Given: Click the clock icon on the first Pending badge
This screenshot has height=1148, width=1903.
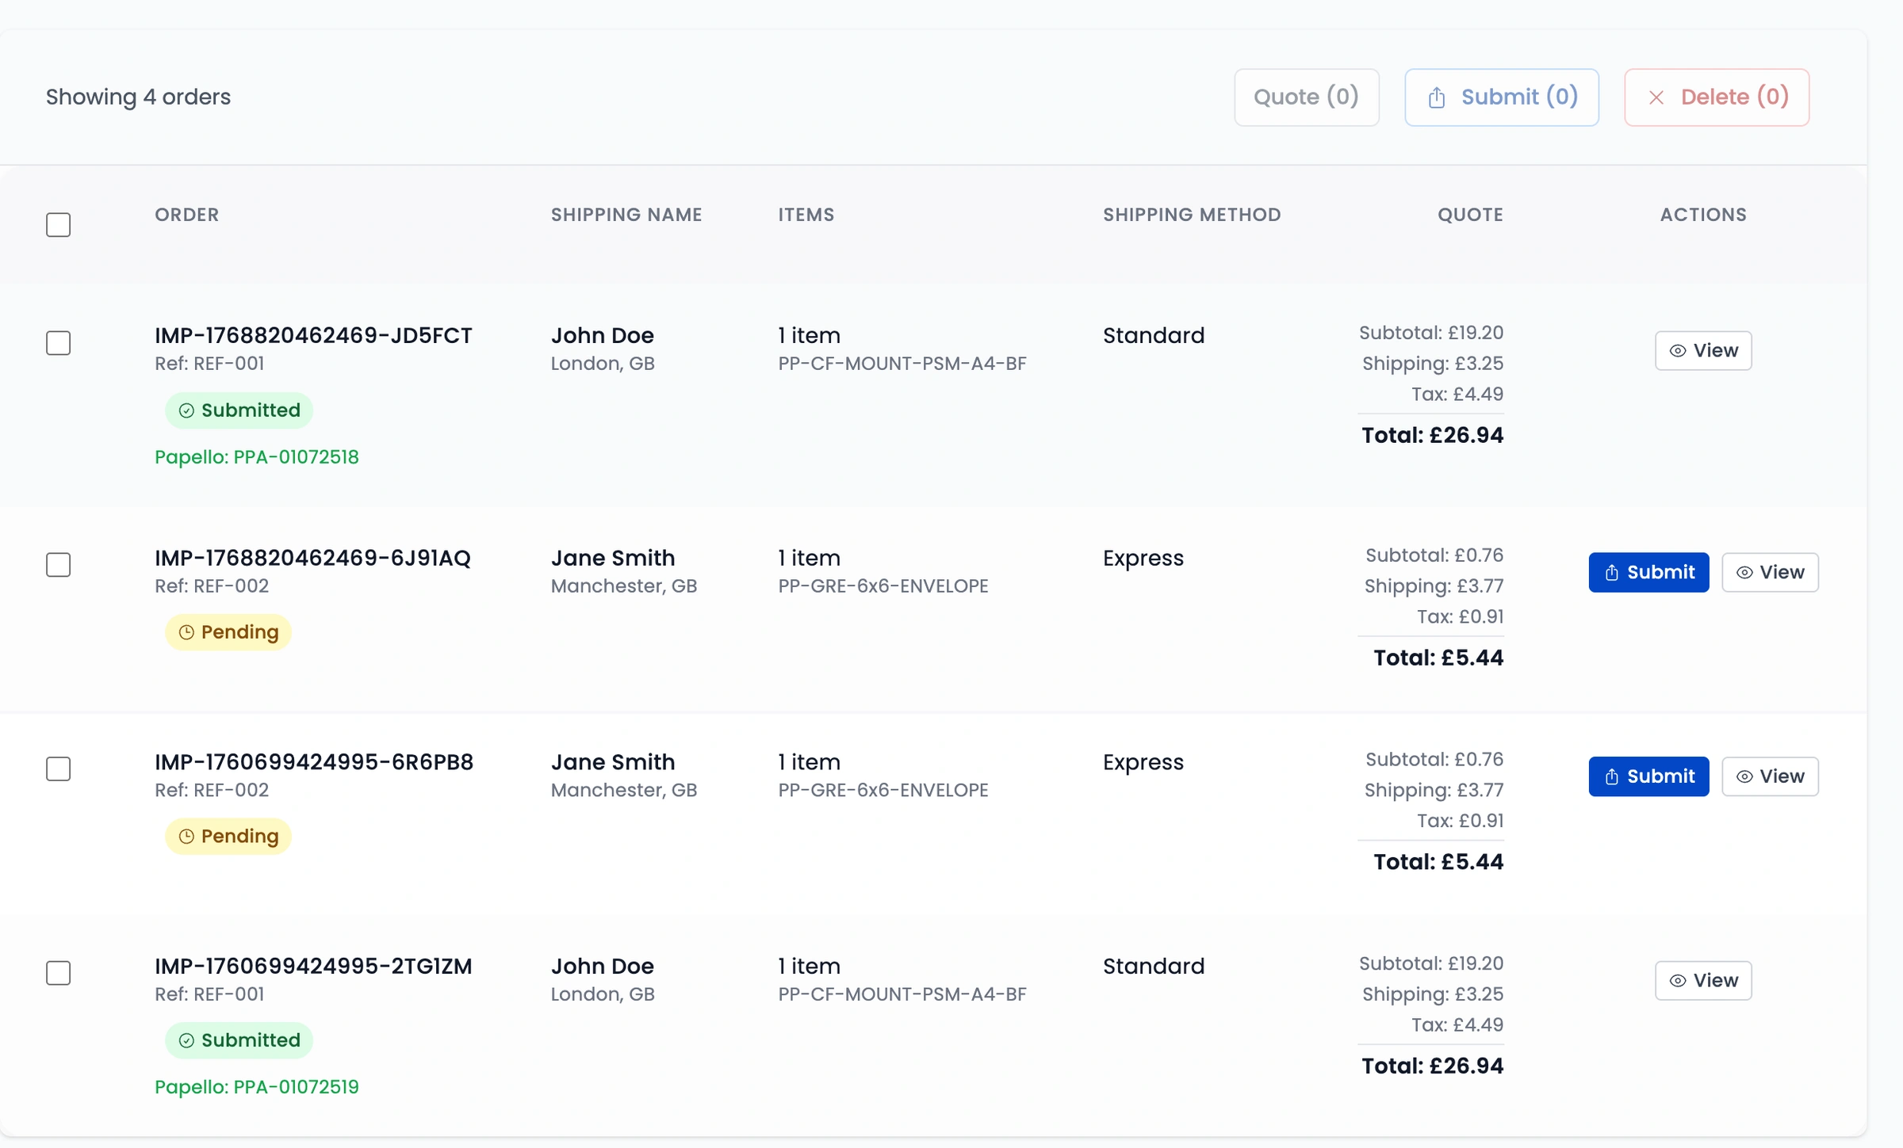Looking at the screenshot, I should pos(186,632).
